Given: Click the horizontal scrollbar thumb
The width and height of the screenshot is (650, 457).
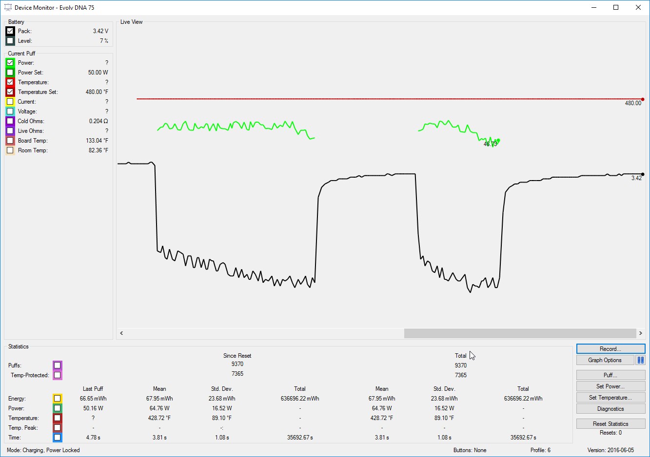Looking at the screenshot, I should 520,333.
